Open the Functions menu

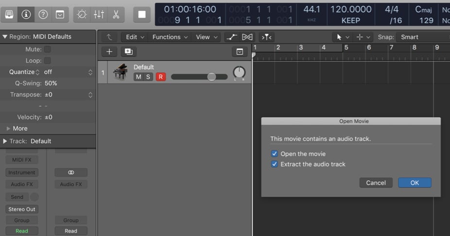tap(170, 37)
